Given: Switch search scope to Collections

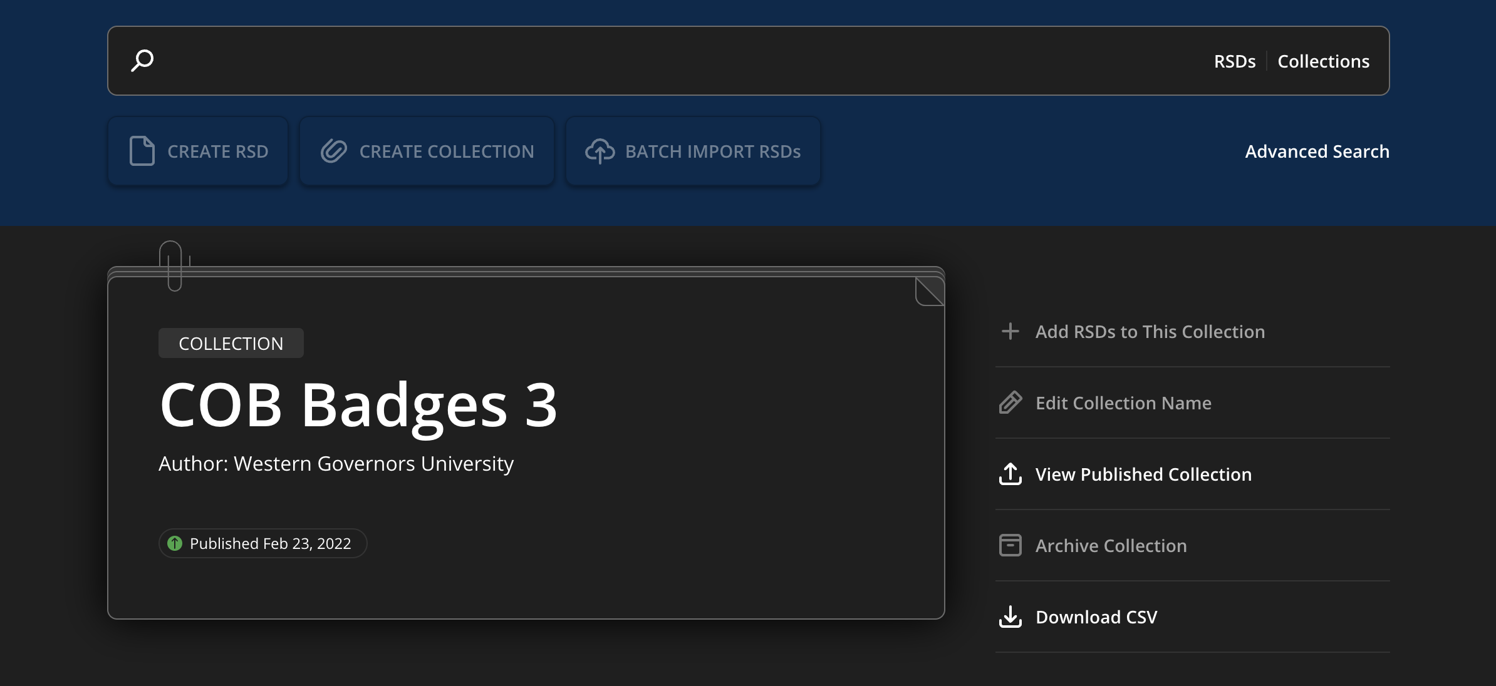Looking at the screenshot, I should (1323, 61).
